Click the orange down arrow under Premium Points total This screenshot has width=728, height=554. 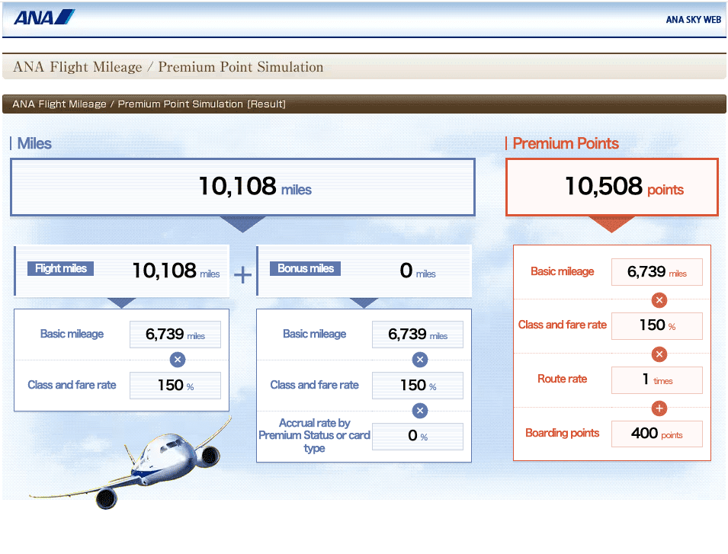[611, 223]
